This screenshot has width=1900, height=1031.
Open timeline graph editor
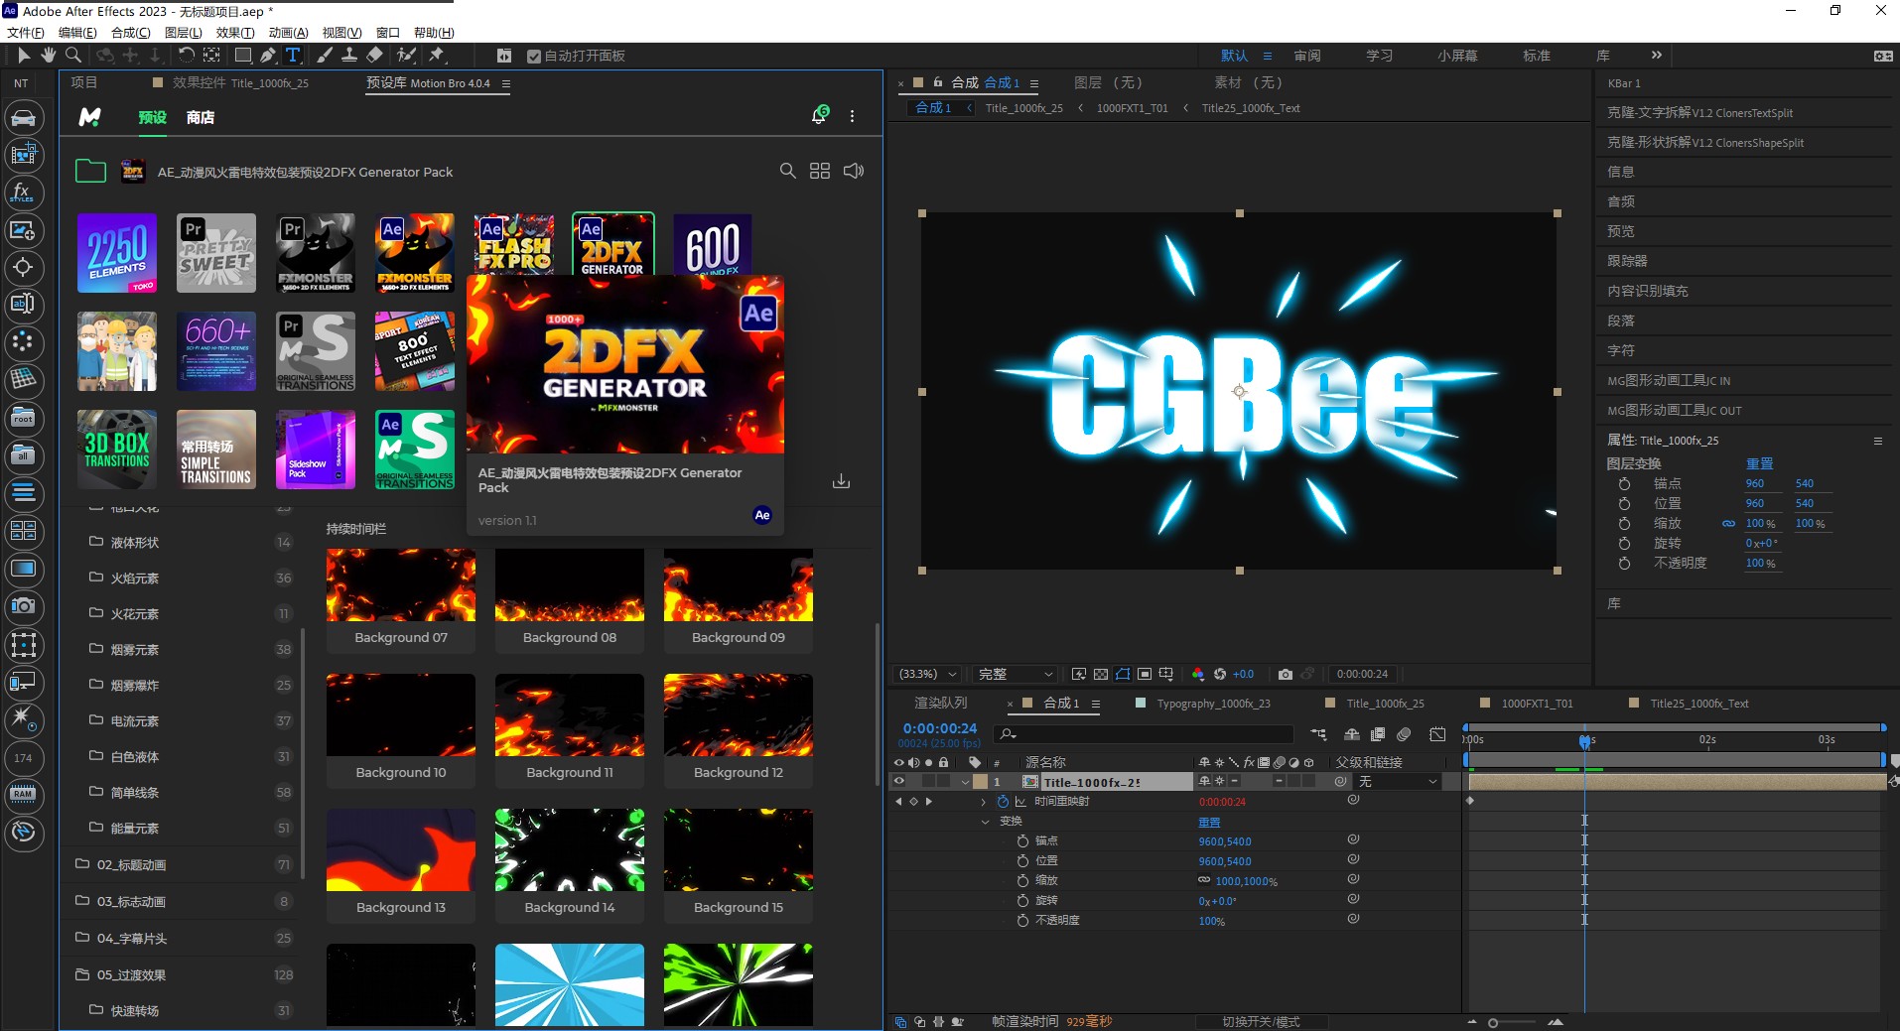(x=1437, y=734)
